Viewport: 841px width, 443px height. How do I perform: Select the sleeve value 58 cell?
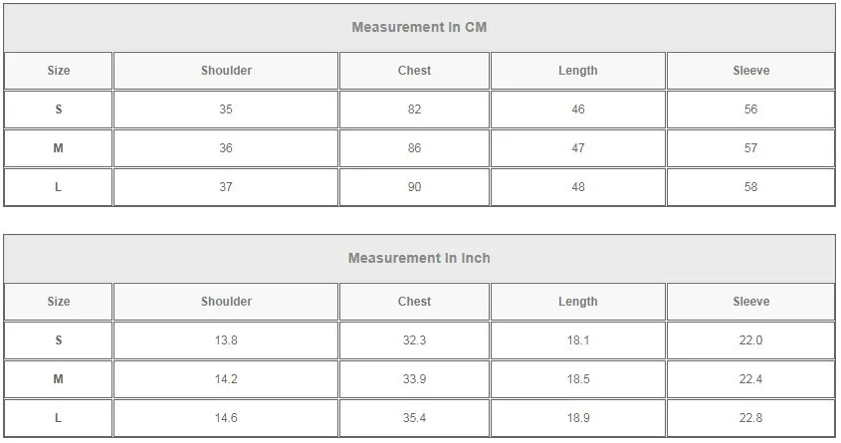[750, 187]
